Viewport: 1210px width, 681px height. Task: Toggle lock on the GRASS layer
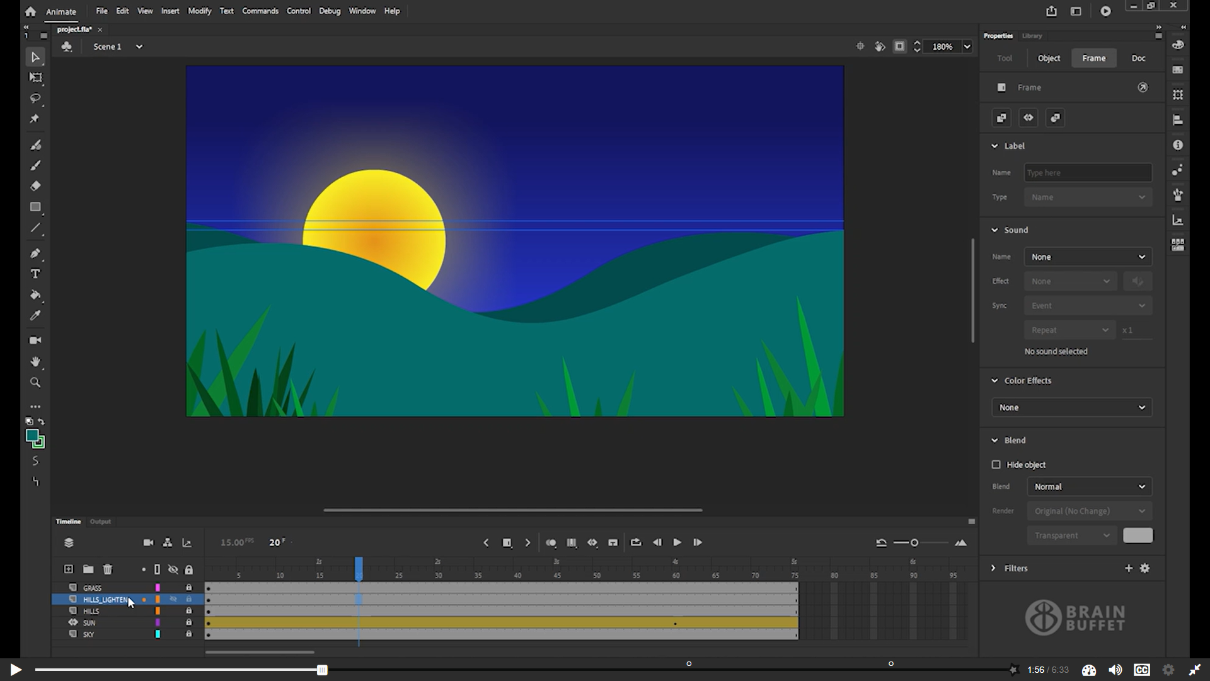click(x=188, y=588)
